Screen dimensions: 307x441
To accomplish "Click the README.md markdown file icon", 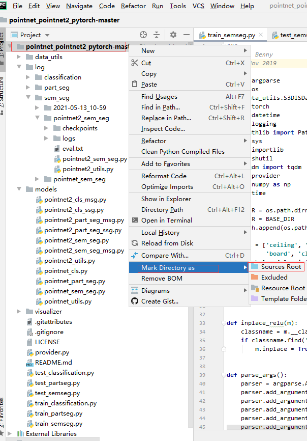I will (x=29, y=363).
